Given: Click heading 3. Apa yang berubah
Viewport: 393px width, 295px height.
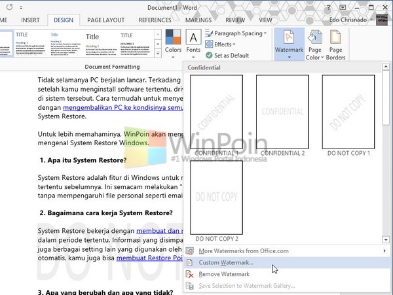Looking at the screenshot, I should tap(105, 292).
